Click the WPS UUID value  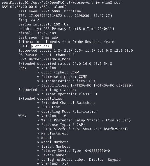point(91,129)
